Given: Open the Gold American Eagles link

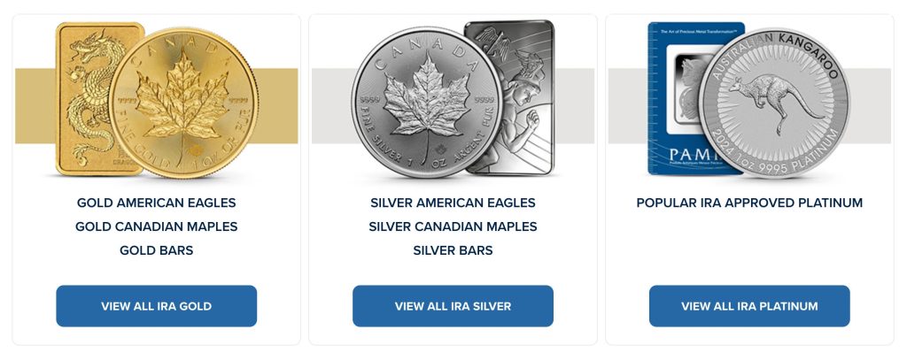Looking at the screenshot, I should 157,203.
